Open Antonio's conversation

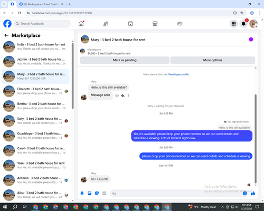coord(36,180)
